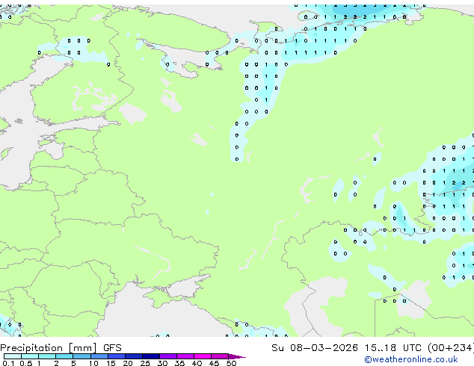The width and height of the screenshot is (474, 366).
Task: Click the '50' legend scale label
Action: (x=231, y=363)
